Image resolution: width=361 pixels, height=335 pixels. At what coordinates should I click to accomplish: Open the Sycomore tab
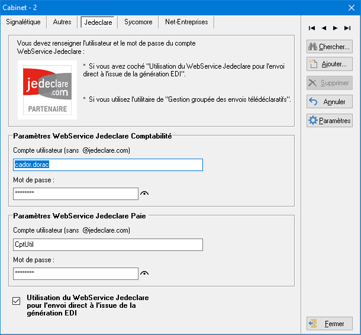coord(138,22)
